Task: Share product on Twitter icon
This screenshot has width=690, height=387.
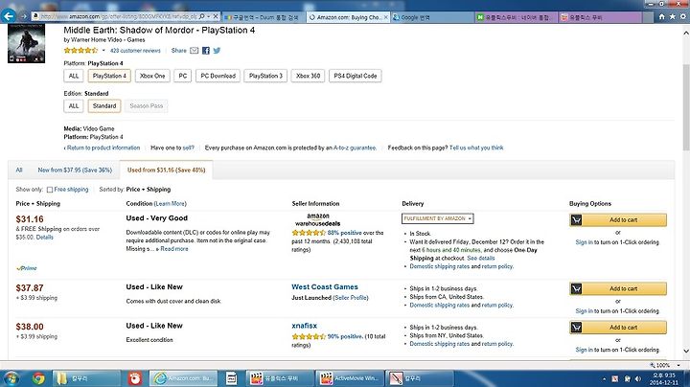Action: [217, 51]
